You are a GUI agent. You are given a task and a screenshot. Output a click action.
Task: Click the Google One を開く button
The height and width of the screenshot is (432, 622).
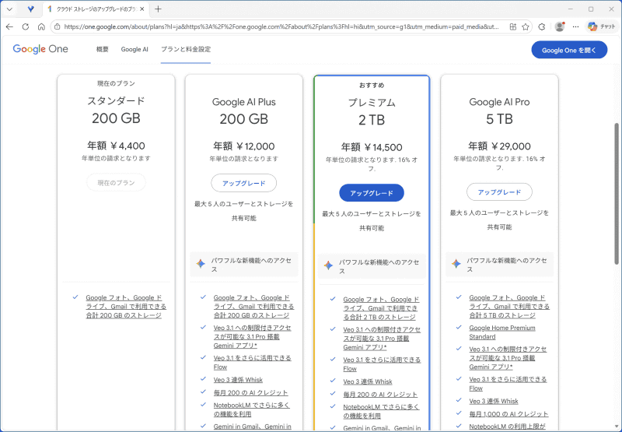click(x=569, y=50)
